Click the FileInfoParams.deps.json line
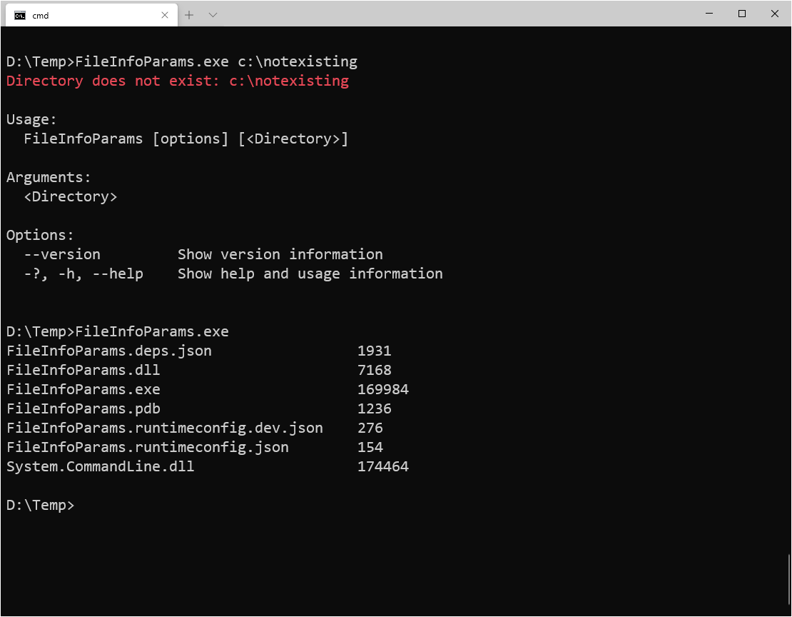792x617 pixels. pyautogui.click(x=108, y=351)
